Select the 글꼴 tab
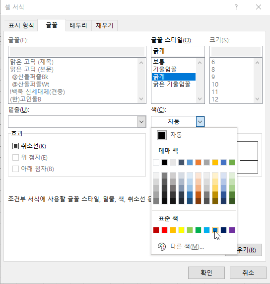This screenshot has height=284, width=270. click(x=52, y=25)
